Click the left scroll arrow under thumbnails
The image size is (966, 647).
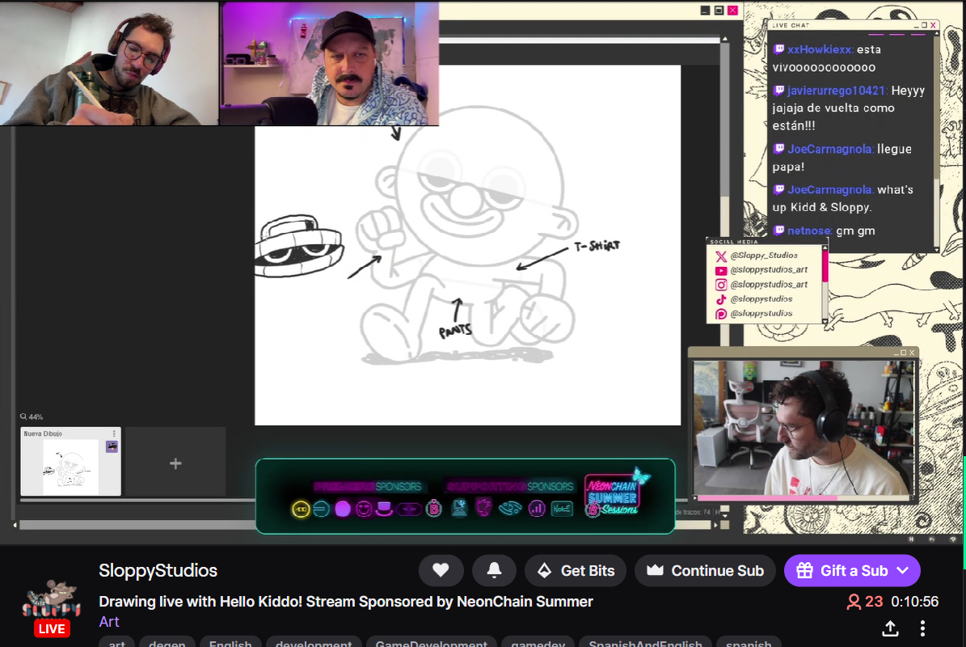point(15,525)
